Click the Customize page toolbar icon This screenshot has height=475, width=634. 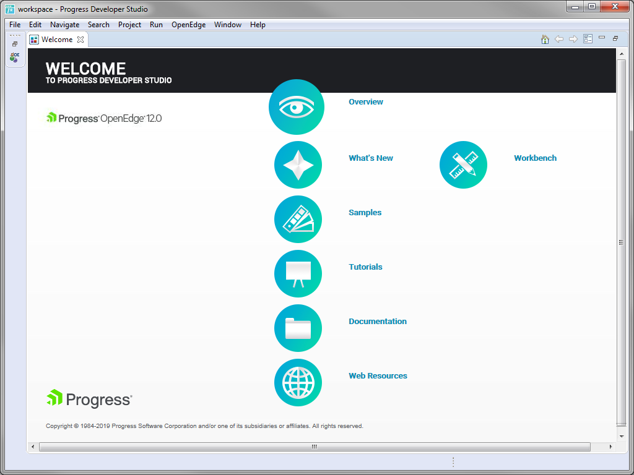(x=588, y=39)
